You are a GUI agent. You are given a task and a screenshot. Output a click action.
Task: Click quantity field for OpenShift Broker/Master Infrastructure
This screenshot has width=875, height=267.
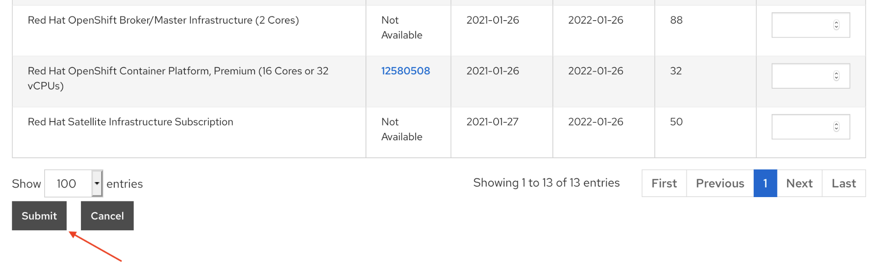pyautogui.click(x=802, y=25)
